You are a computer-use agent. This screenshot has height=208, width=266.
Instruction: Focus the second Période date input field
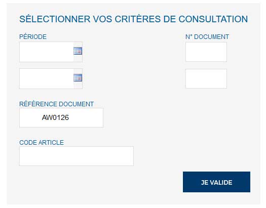point(47,78)
